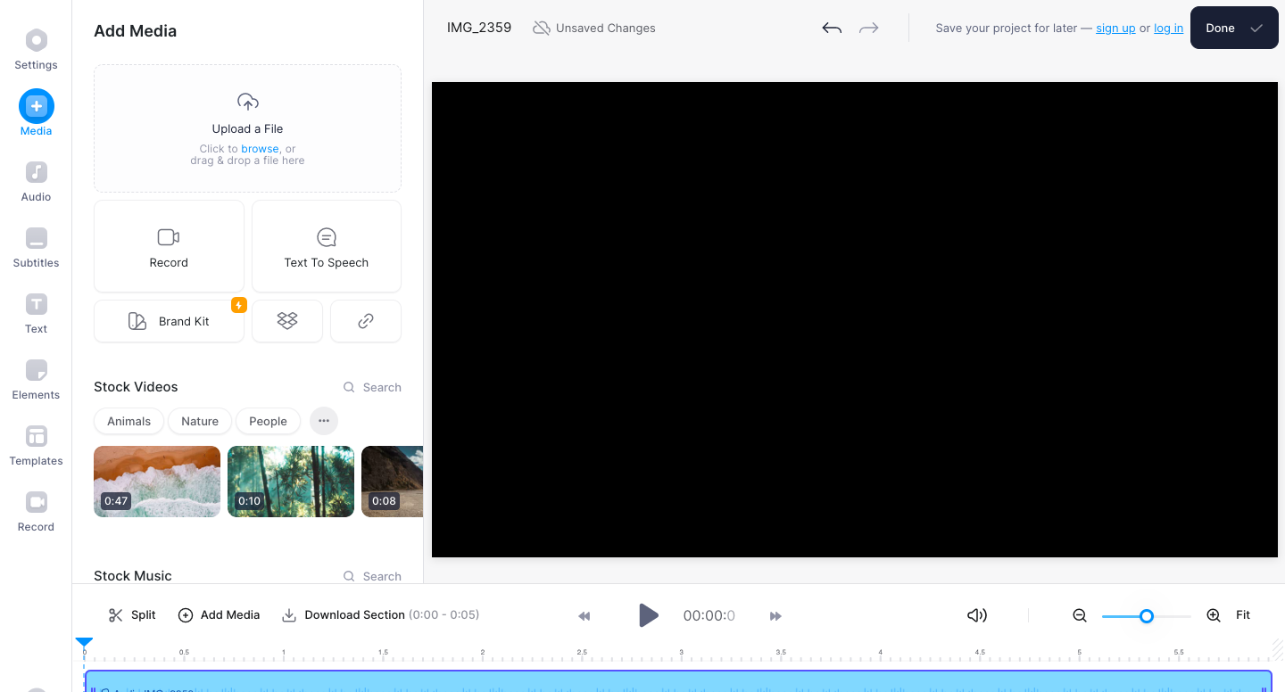Open the Subtitles sidebar panel

(x=36, y=248)
